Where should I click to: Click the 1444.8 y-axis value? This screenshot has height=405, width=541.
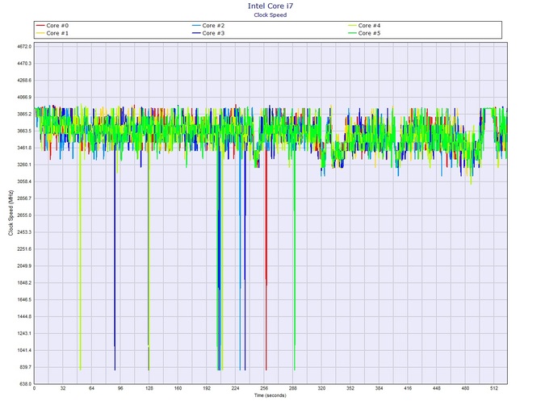[x=24, y=316]
